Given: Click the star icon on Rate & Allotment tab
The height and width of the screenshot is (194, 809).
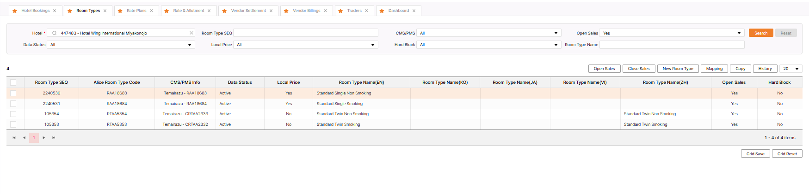Looking at the screenshot, I should pos(167,11).
